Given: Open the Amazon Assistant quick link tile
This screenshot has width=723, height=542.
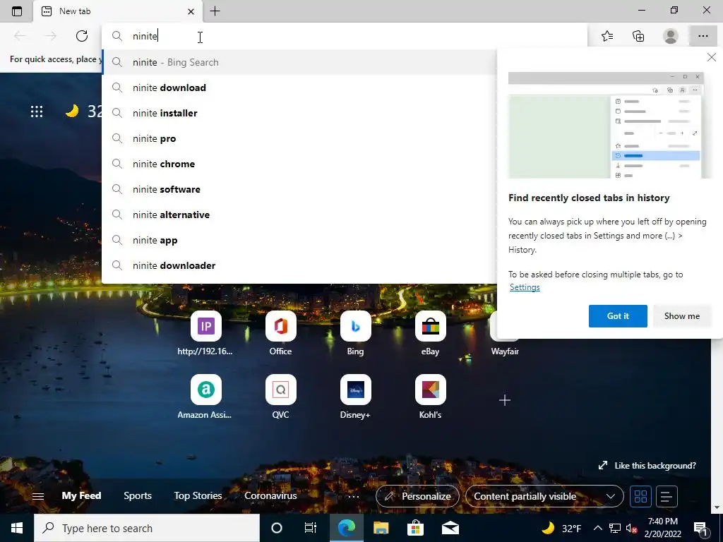Looking at the screenshot, I should (205, 397).
